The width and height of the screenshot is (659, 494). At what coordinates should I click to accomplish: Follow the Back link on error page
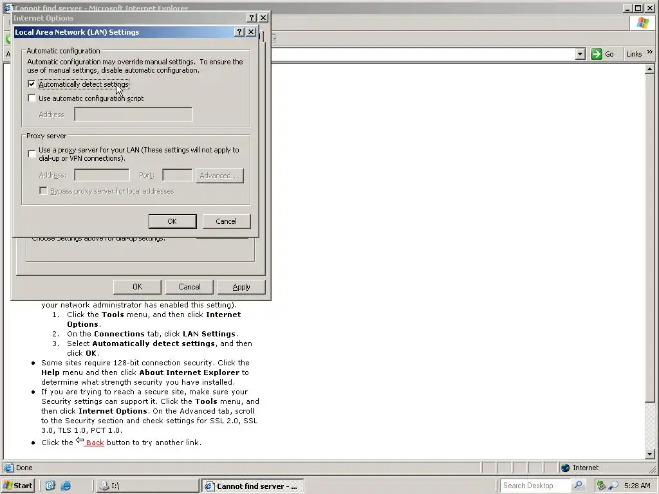95,443
